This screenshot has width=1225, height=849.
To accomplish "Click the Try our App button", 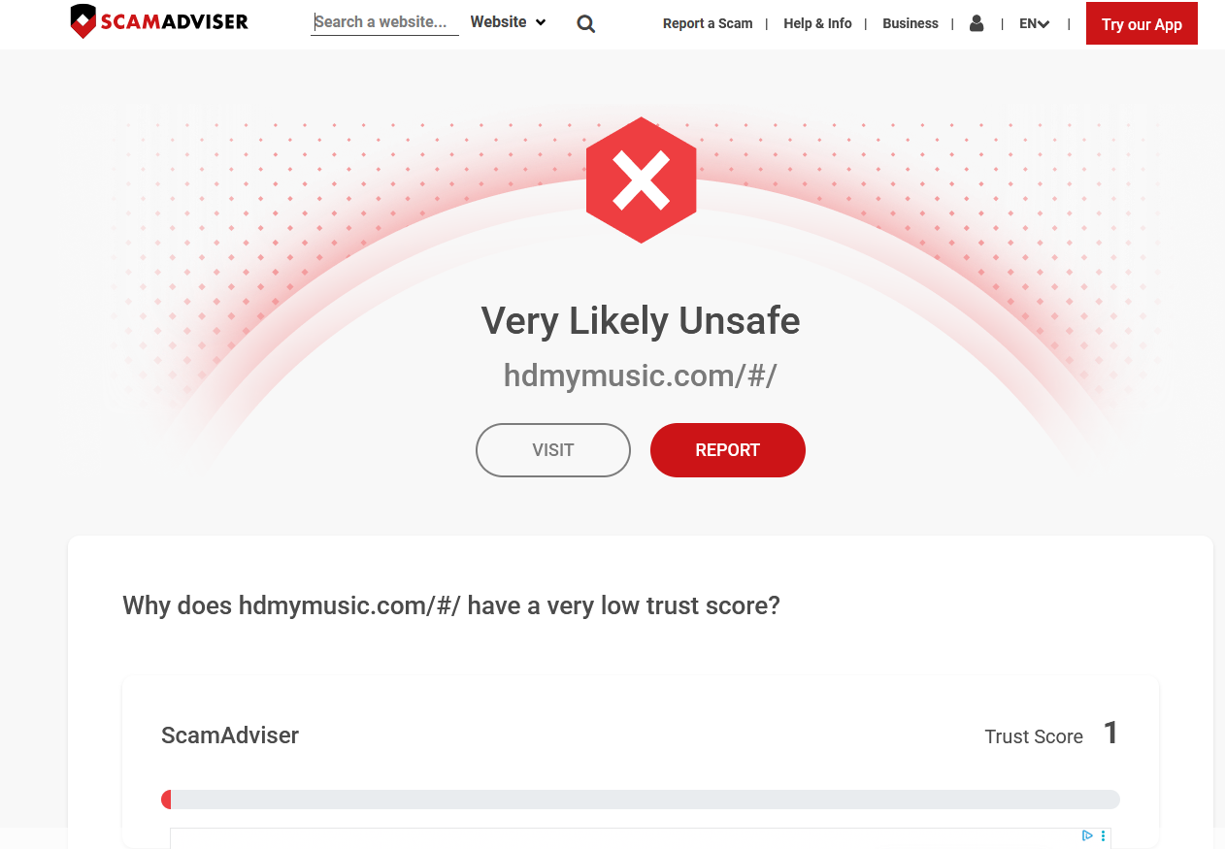I will coord(1142,24).
